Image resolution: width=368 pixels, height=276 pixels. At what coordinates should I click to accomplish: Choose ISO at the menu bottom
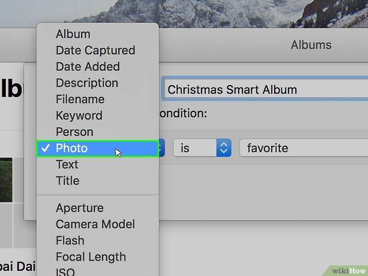pyautogui.click(x=65, y=272)
